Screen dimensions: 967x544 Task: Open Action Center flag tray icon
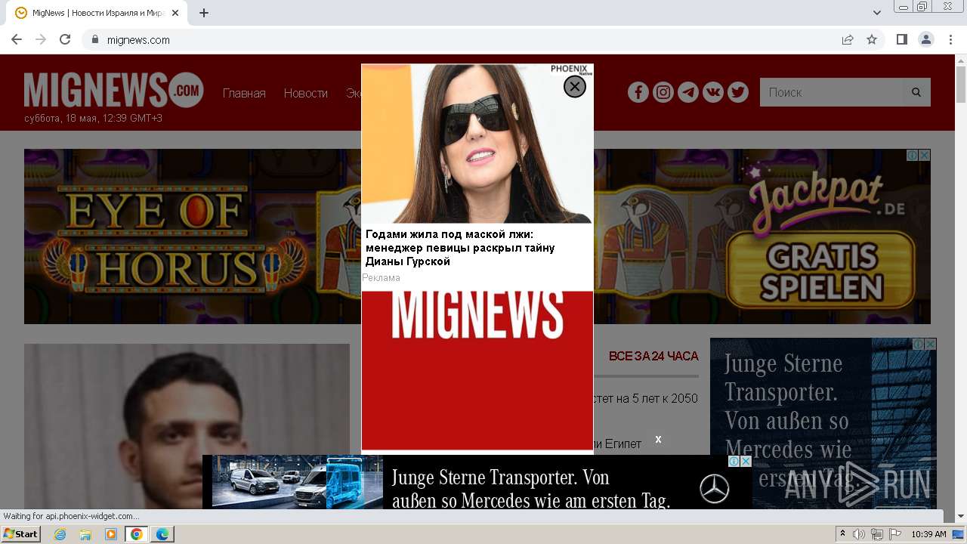[895, 534]
